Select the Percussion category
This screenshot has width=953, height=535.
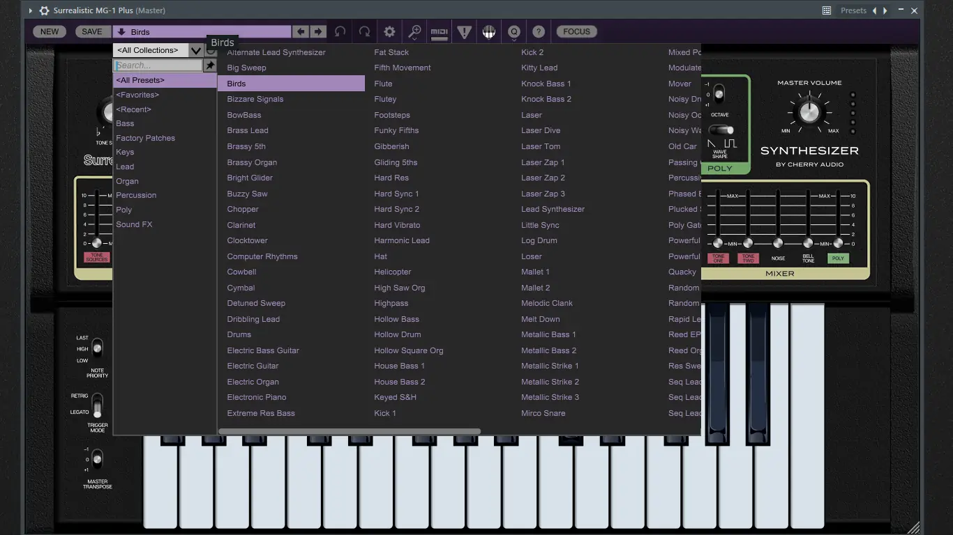(165, 195)
